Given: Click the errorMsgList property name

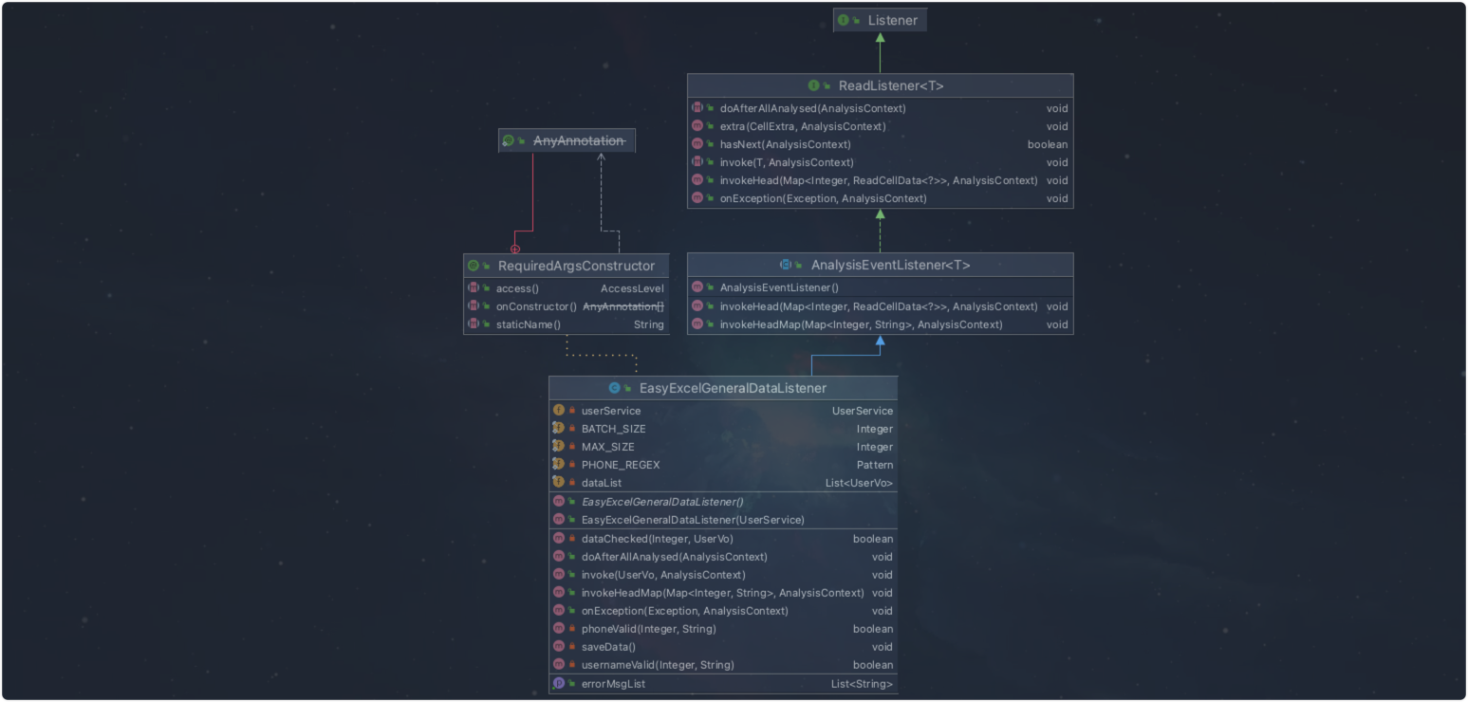Looking at the screenshot, I should click(613, 684).
